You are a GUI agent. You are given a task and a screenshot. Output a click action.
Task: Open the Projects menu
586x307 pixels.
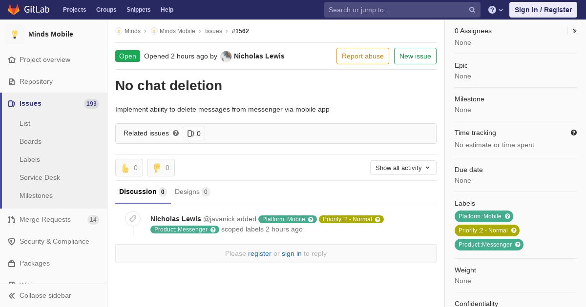tap(74, 10)
